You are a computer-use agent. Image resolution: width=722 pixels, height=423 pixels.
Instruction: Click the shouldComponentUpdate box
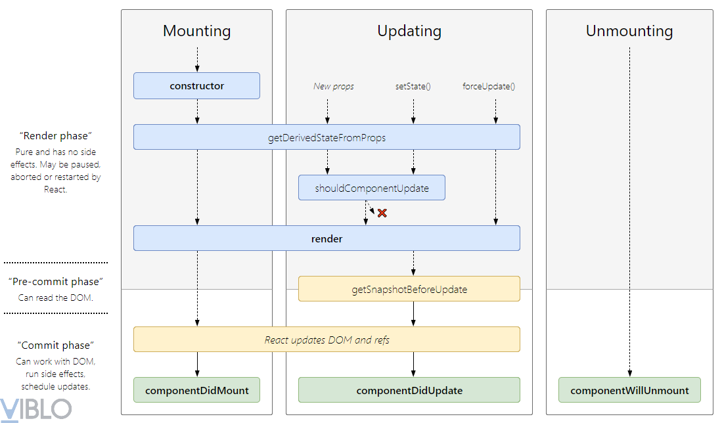(x=372, y=188)
